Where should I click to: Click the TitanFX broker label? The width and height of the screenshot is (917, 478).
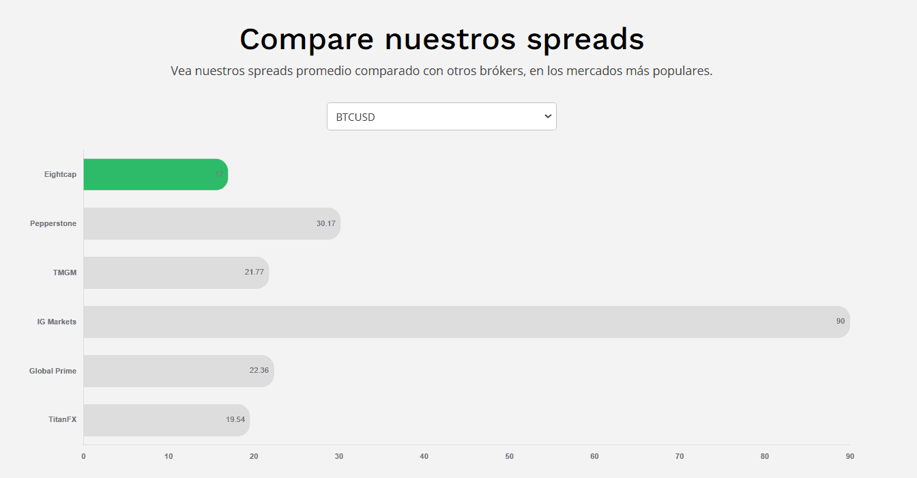61,420
